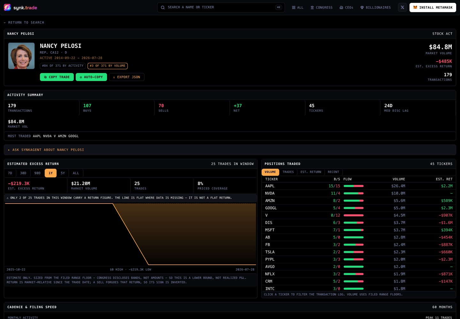Viewport: 460px width, 319px height.
Task: Click the AAPL buy/sell flow bar
Action: point(354,186)
